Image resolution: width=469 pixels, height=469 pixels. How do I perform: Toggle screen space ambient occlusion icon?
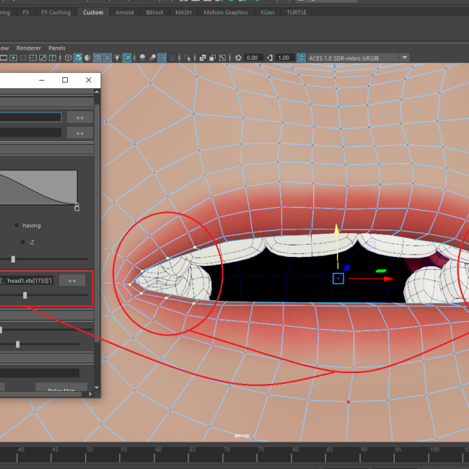(142, 58)
